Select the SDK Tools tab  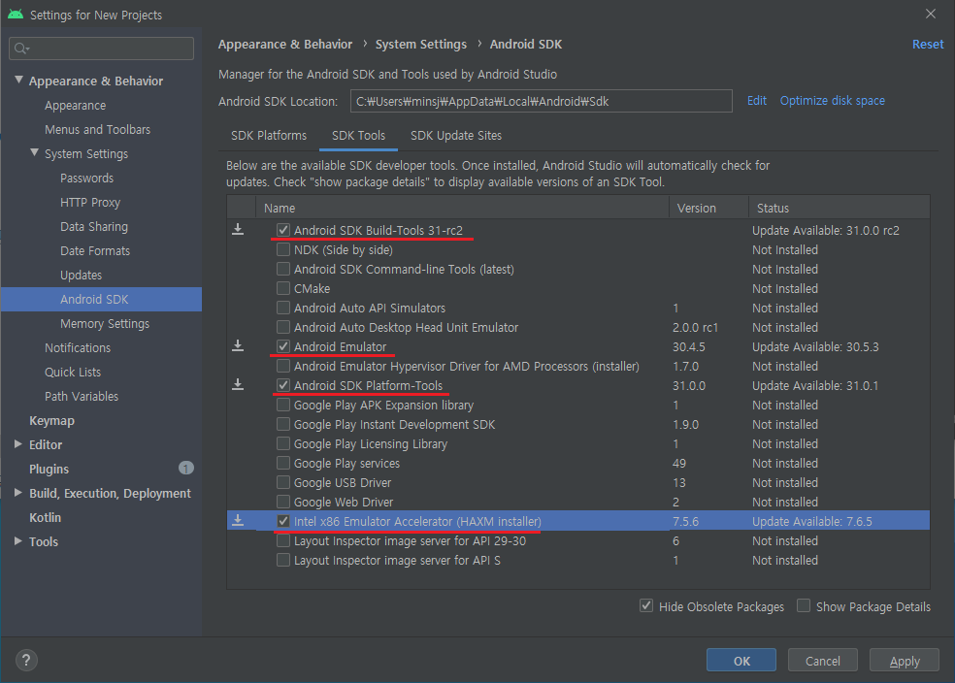(358, 135)
